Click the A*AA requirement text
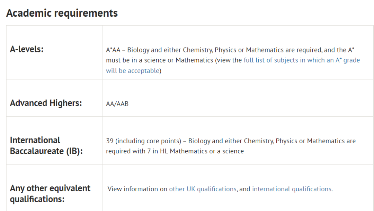 tap(113, 50)
